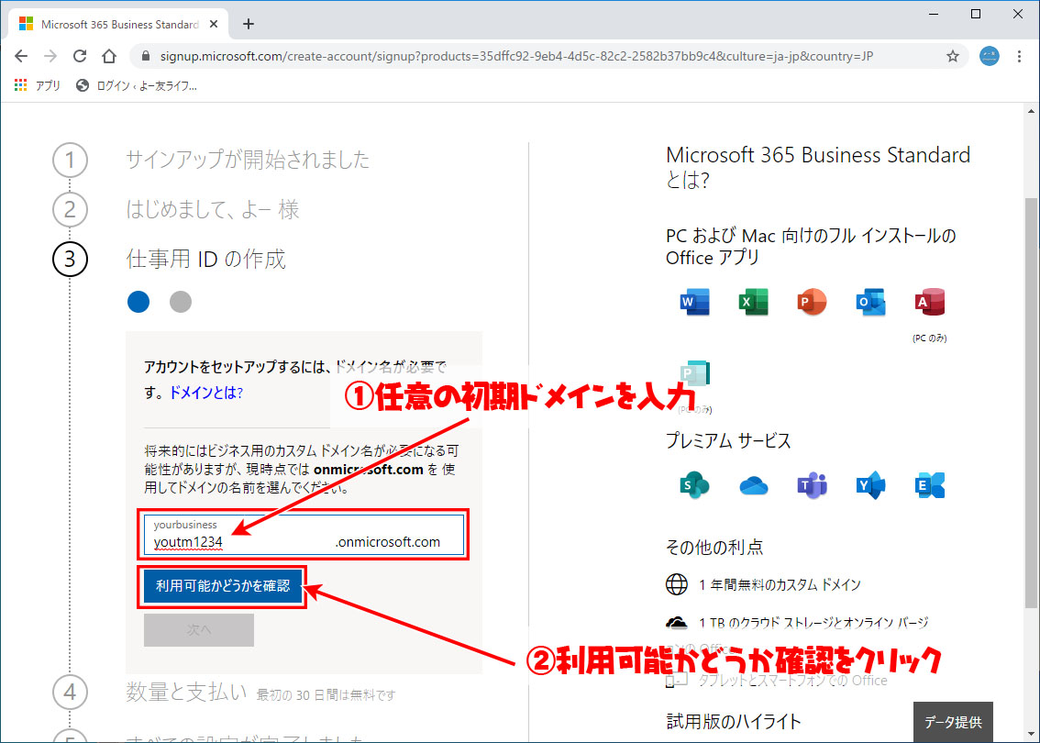Open the Chrome three-dot menu

(x=1020, y=56)
